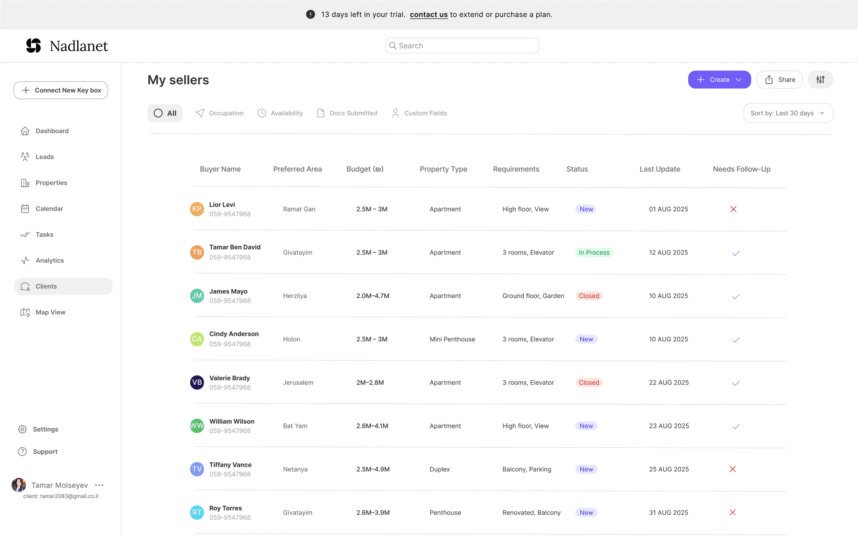Switch to the Docs Submitted tab

pyautogui.click(x=347, y=113)
